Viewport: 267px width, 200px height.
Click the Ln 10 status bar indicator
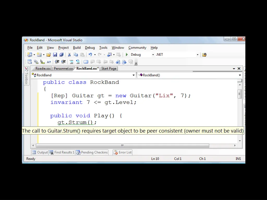[x=155, y=159]
